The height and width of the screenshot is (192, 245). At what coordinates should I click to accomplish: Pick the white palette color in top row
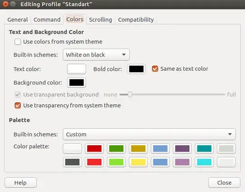coord(72,148)
